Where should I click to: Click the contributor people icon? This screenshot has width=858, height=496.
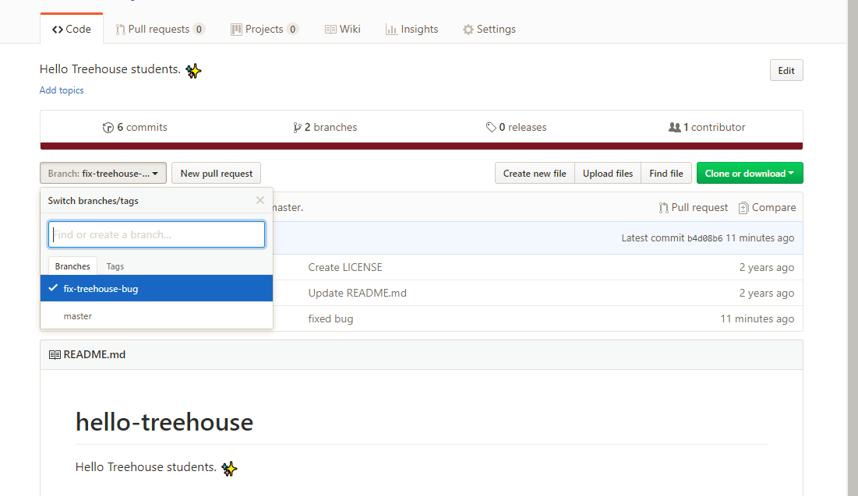(x=674, y=127)
